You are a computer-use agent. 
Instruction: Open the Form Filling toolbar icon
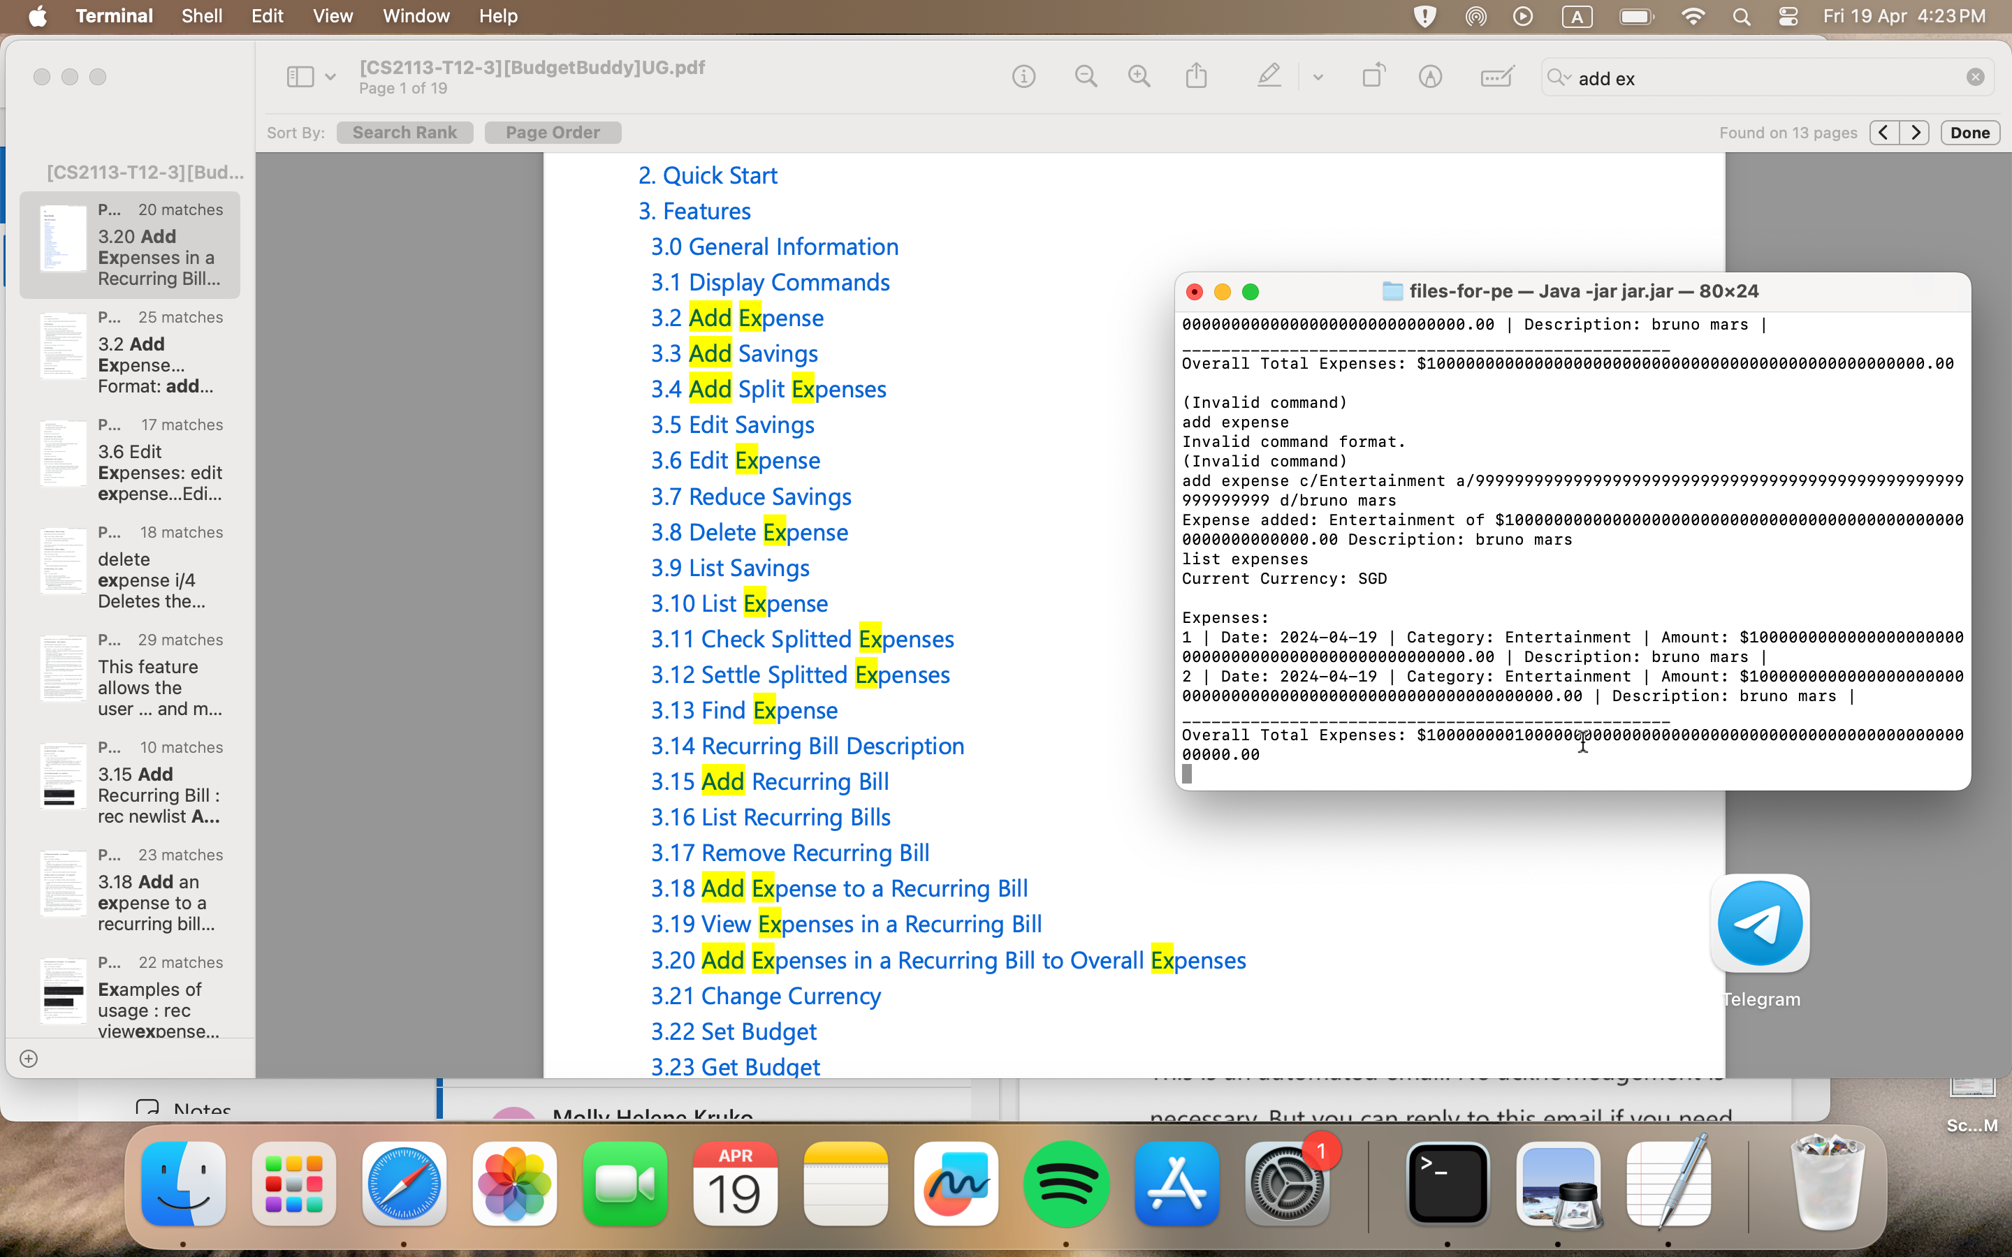pyautogui.click(x=1496, y=77)
